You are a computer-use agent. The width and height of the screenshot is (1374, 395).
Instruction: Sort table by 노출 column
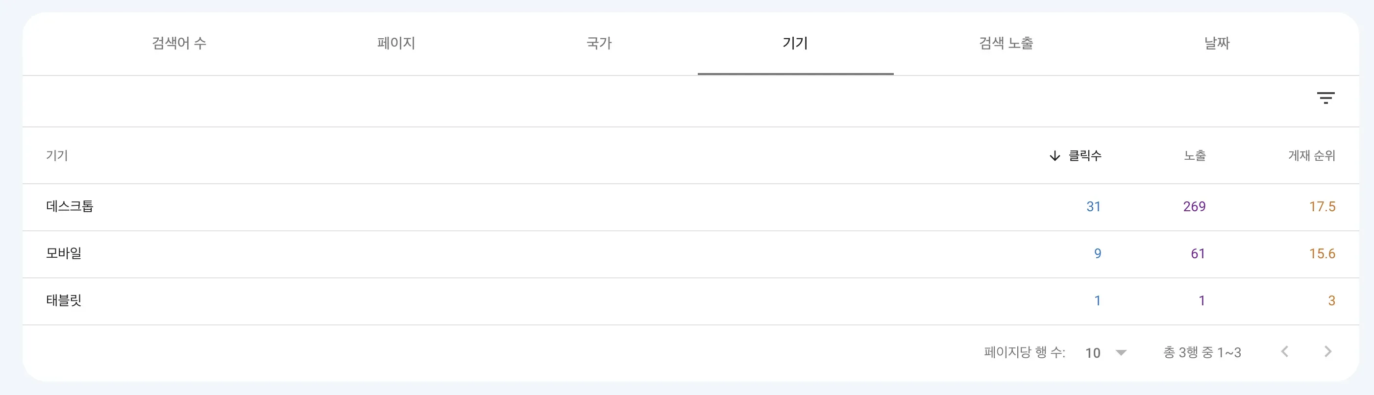[x=1195, y=156]
